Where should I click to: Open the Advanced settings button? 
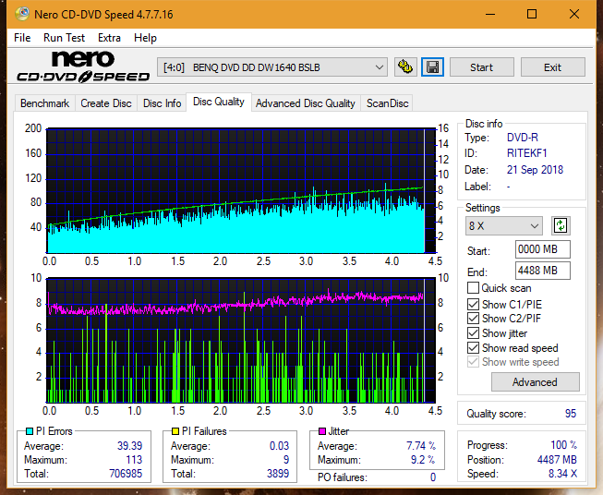[x=535, y=382]
